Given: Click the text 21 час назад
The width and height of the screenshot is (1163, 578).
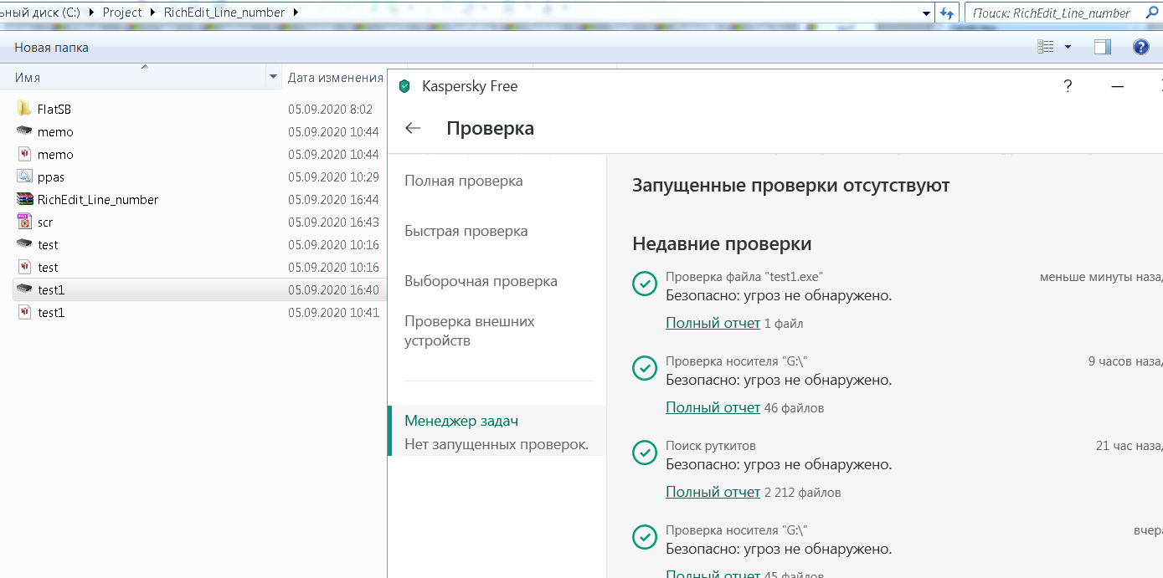Looking at the screenshot, I should (1130, 446).
